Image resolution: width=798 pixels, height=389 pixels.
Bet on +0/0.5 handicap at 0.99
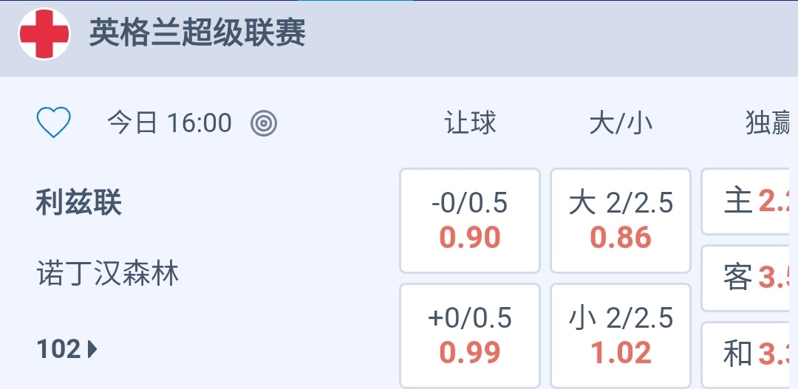point(470,336)
